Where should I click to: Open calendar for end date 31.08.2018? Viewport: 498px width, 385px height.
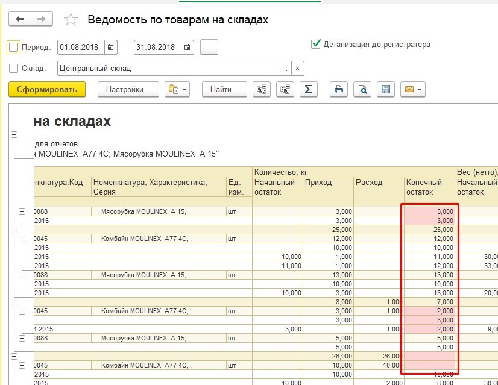pyautogui.click(x=188, y=47)
